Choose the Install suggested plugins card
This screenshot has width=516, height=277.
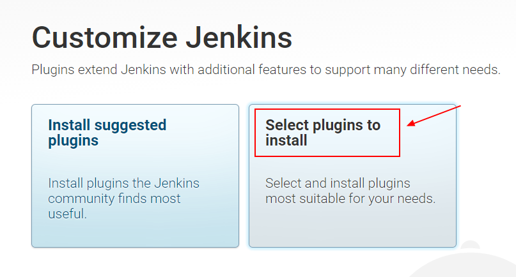pyautogui.click(x=136, y=176)
